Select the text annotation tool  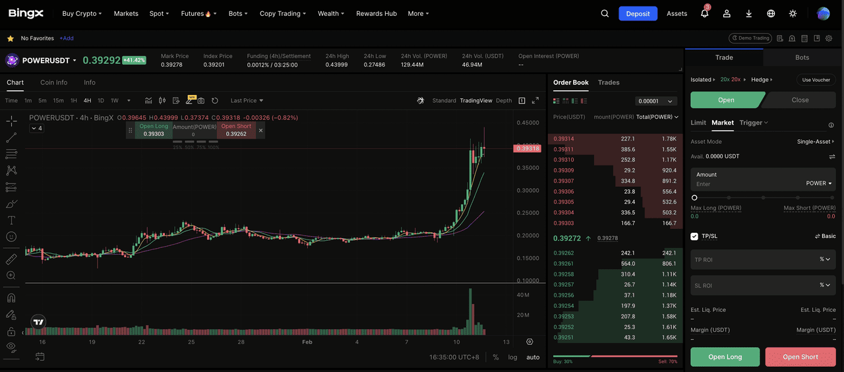pyautogui.click(x=11, y=220)
